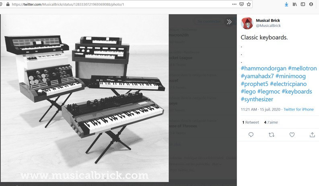
Task: Bookmark this page with star icon
Action: coord(249,4)
